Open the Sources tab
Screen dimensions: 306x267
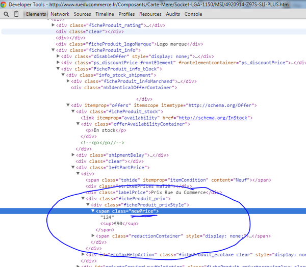click(x=82, y=14)
